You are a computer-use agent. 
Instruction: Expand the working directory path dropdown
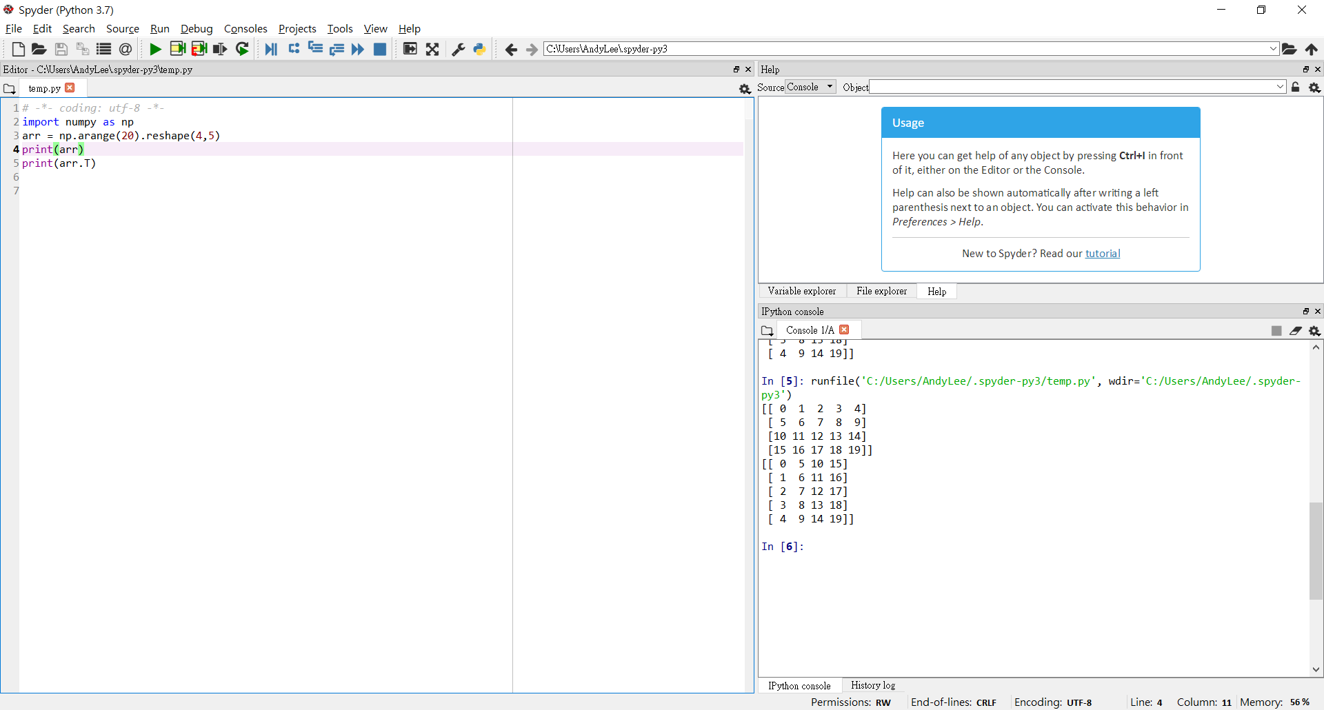point(1273,49)
